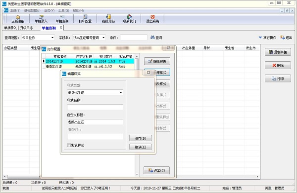Click the 退出 icon beside 其它操作
The width and height of the screenshot is (297, 193).
tap(283, 38)
